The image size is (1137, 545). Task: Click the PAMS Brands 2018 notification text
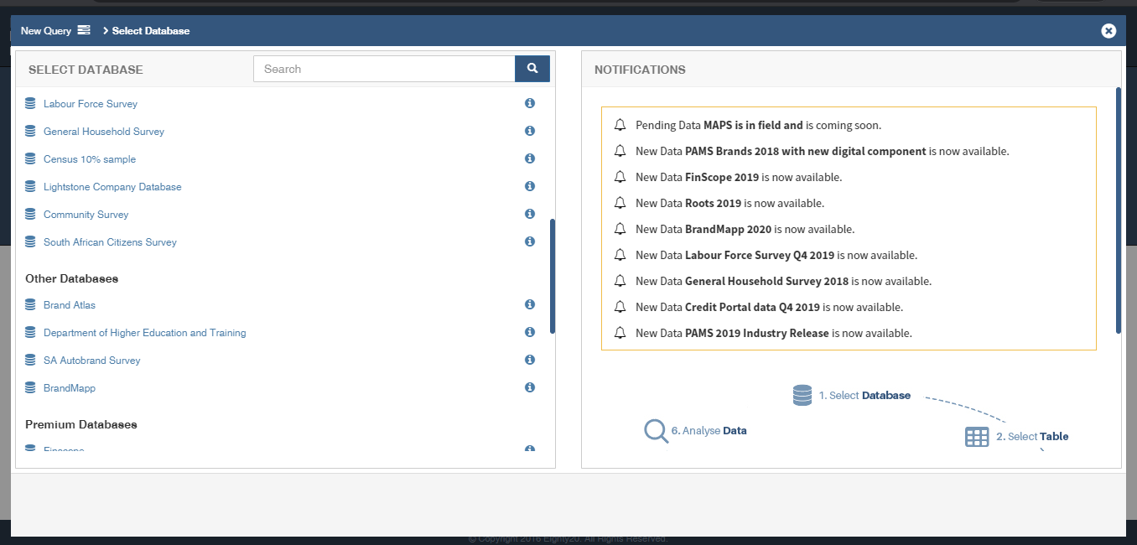[823, 152]
